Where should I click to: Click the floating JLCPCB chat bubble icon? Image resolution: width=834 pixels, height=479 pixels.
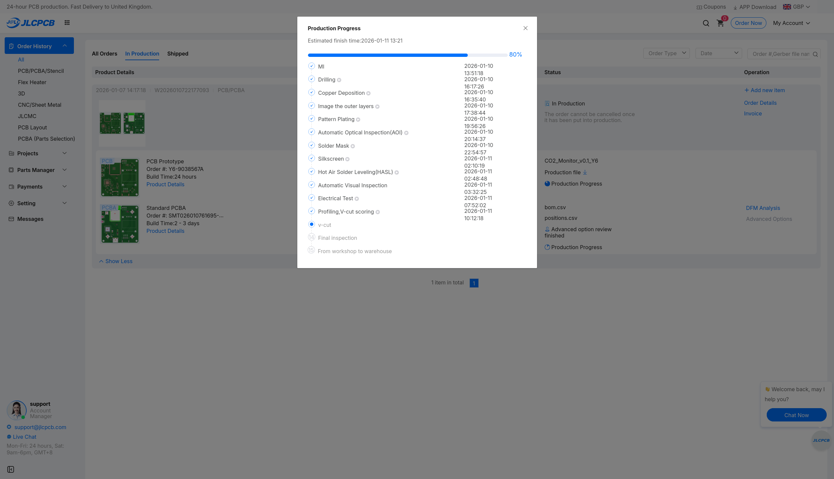coord(821,440)
